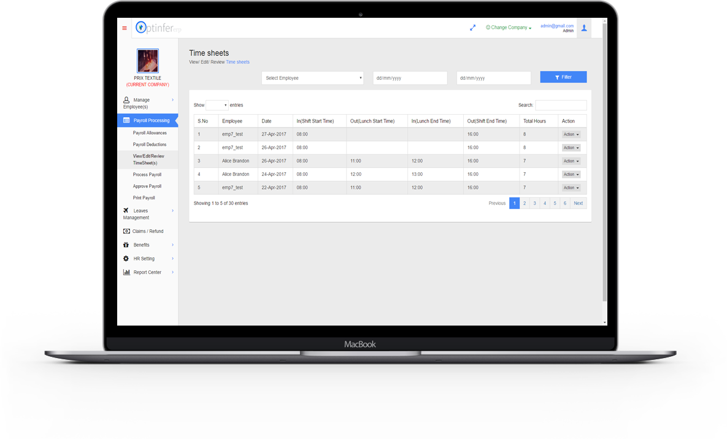Open Action dropdown for row 5 emp7_test
This screenshot has width=727, height=439.
click(571, 188)
